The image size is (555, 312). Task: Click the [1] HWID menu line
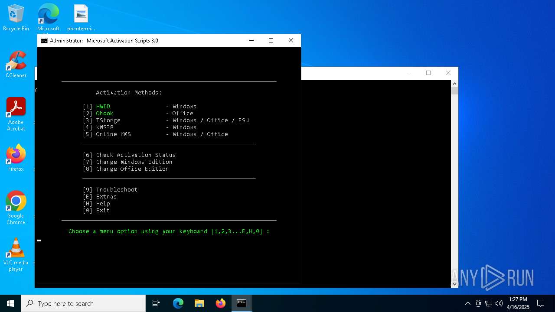(x=140, y=106)
